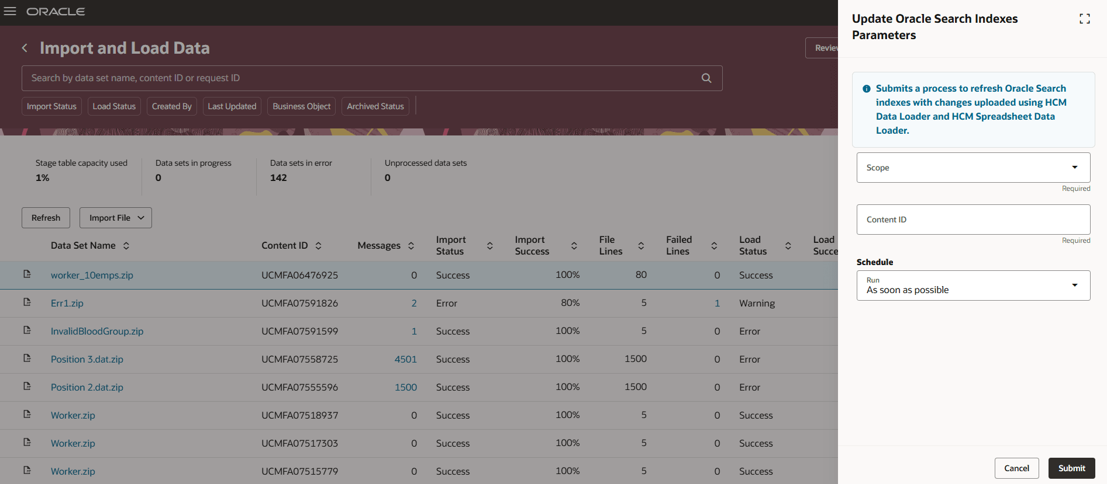The image size is (1107, 484).
Task: Sort by File Lines column
Action: click(641, 246)
